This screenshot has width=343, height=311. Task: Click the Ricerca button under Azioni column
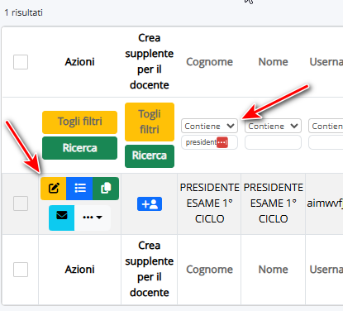(79, 148)
